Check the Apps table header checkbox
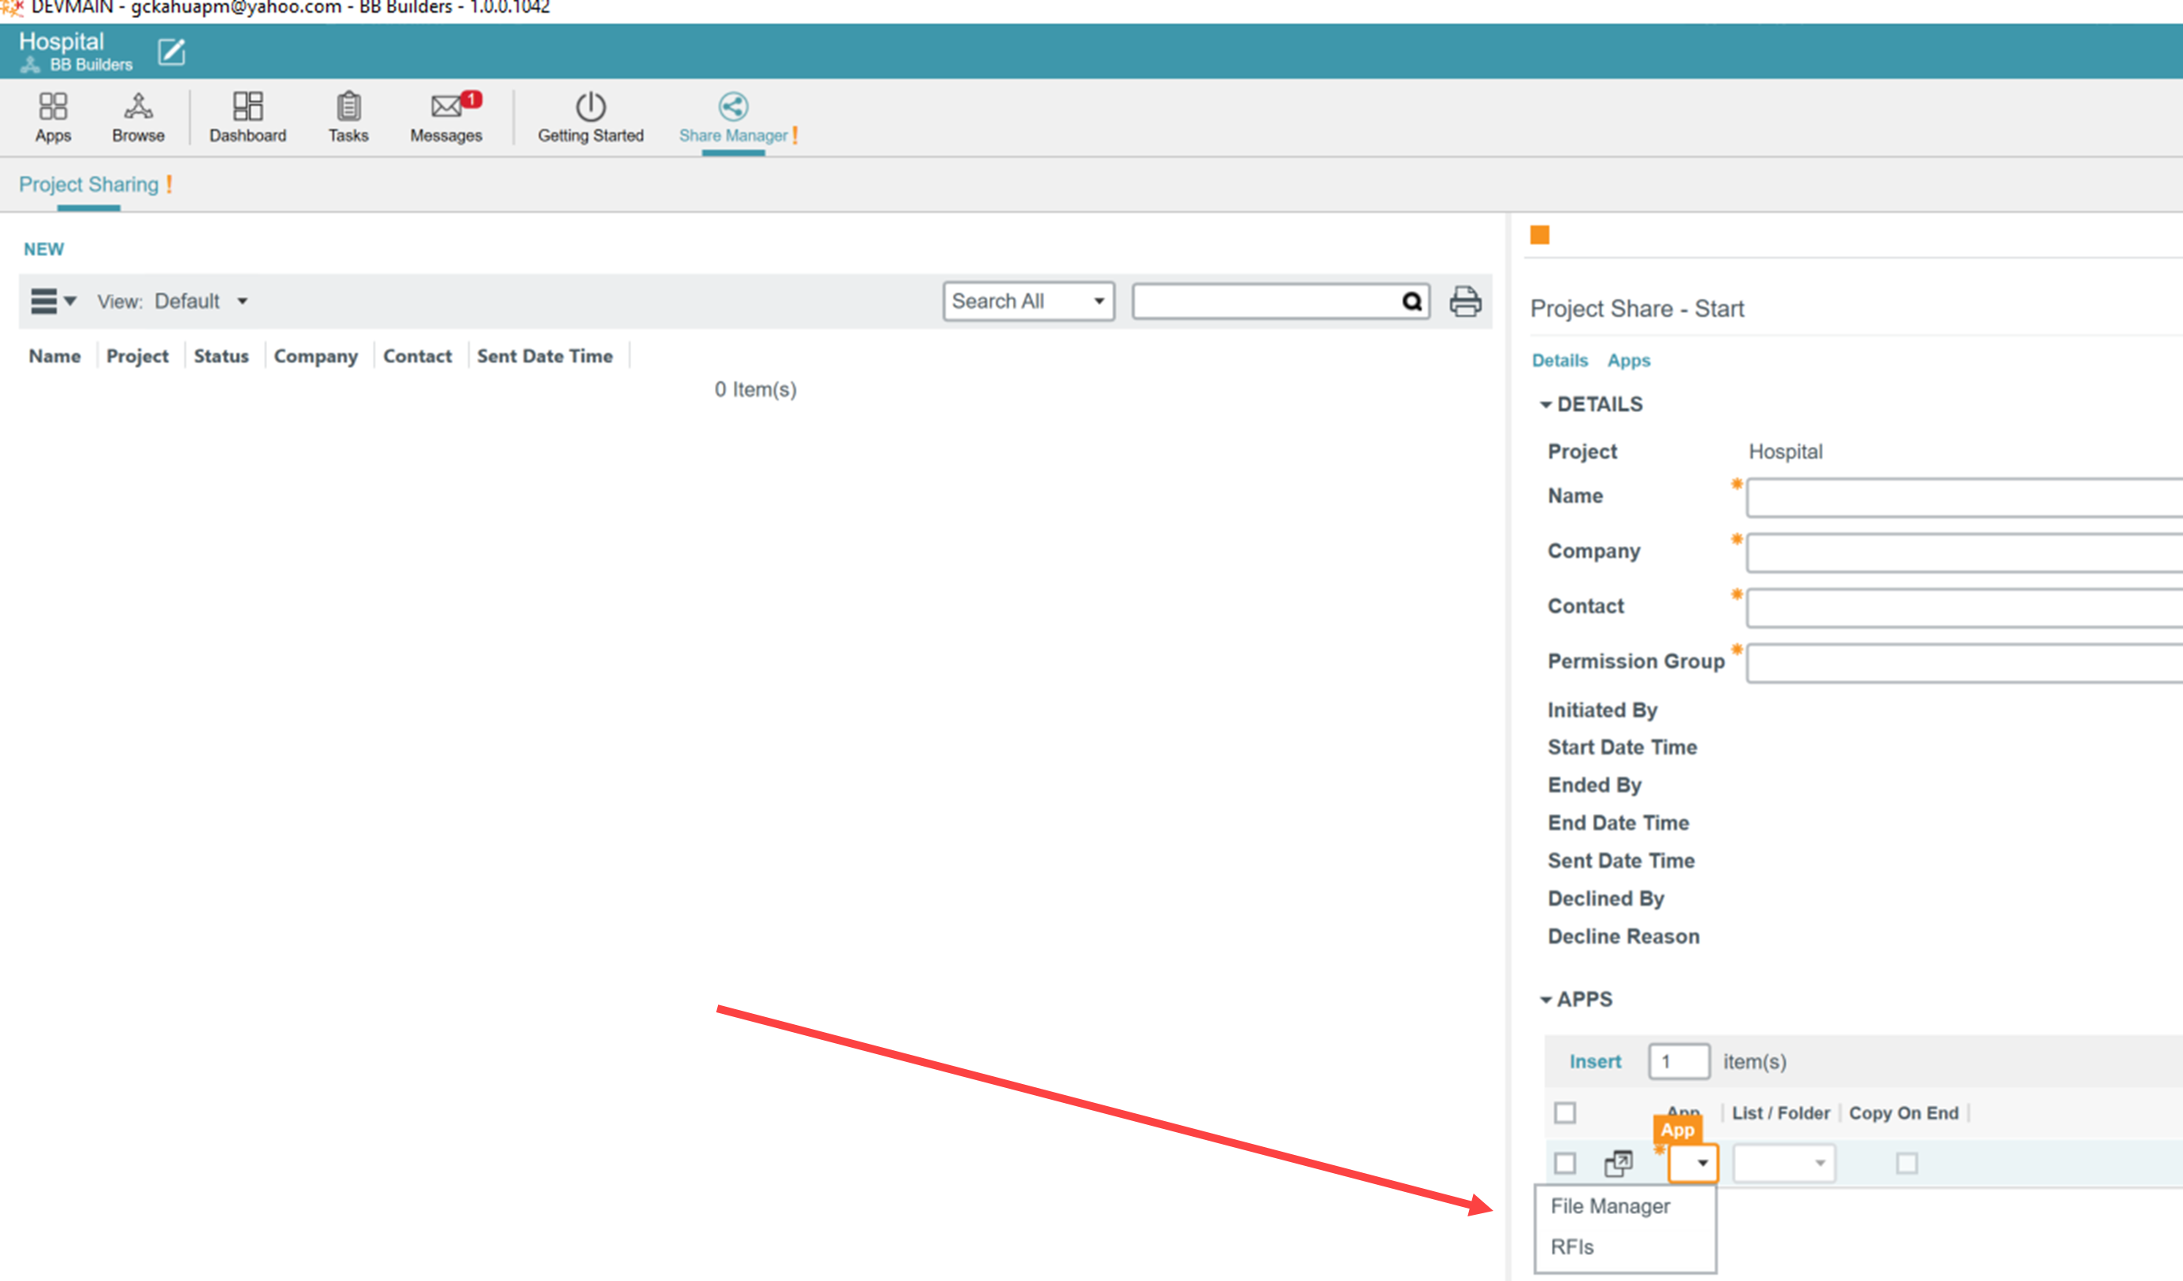The image size is (2183, 1281). point(1564,1113)
